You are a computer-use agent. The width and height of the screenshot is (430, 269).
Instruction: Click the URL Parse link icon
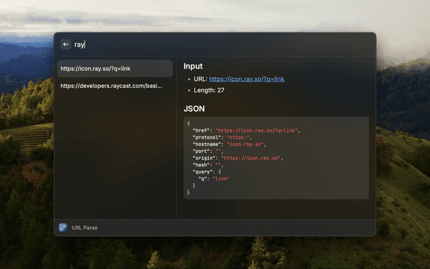pos(63,227)
